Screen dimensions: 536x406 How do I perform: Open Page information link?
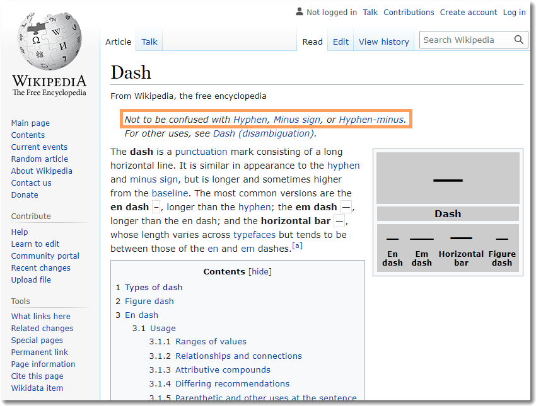[x=43, y=364]
